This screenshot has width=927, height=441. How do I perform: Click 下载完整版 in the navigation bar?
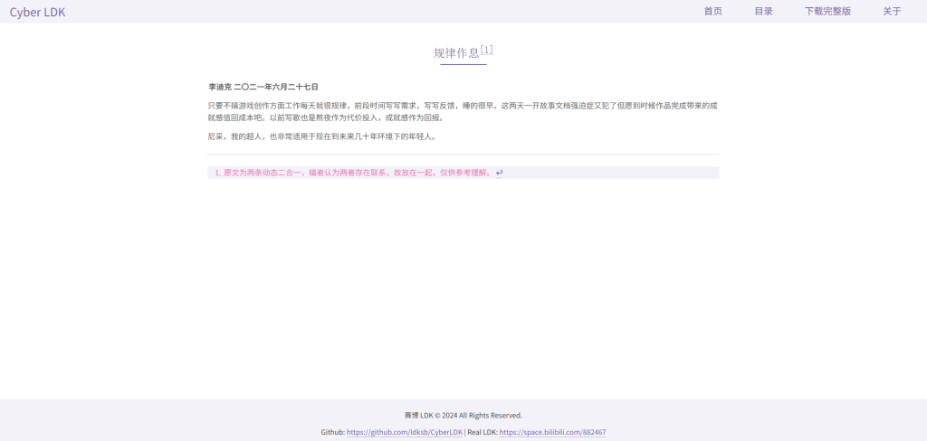(x=827, y=12)
